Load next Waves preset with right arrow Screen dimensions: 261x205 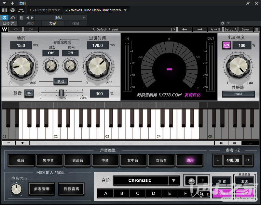click(200, 30)
